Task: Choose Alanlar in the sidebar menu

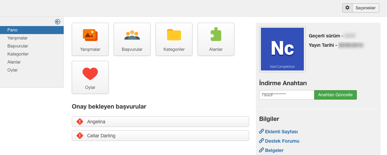Action: (14, 62)
